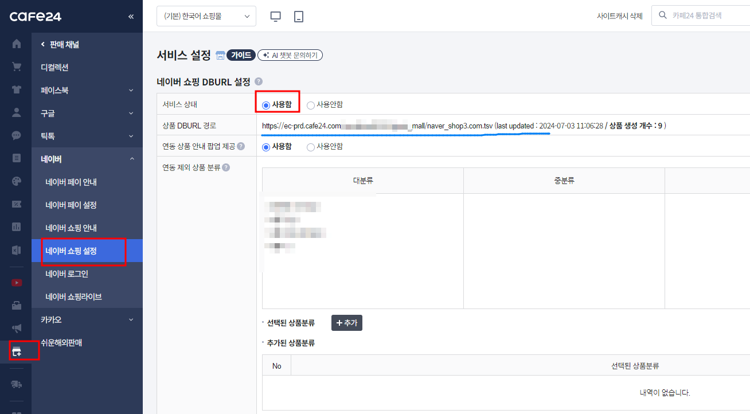The image size is (750, 414).
Task: Click the + 추가 button
Action: (x=347, y=323)
